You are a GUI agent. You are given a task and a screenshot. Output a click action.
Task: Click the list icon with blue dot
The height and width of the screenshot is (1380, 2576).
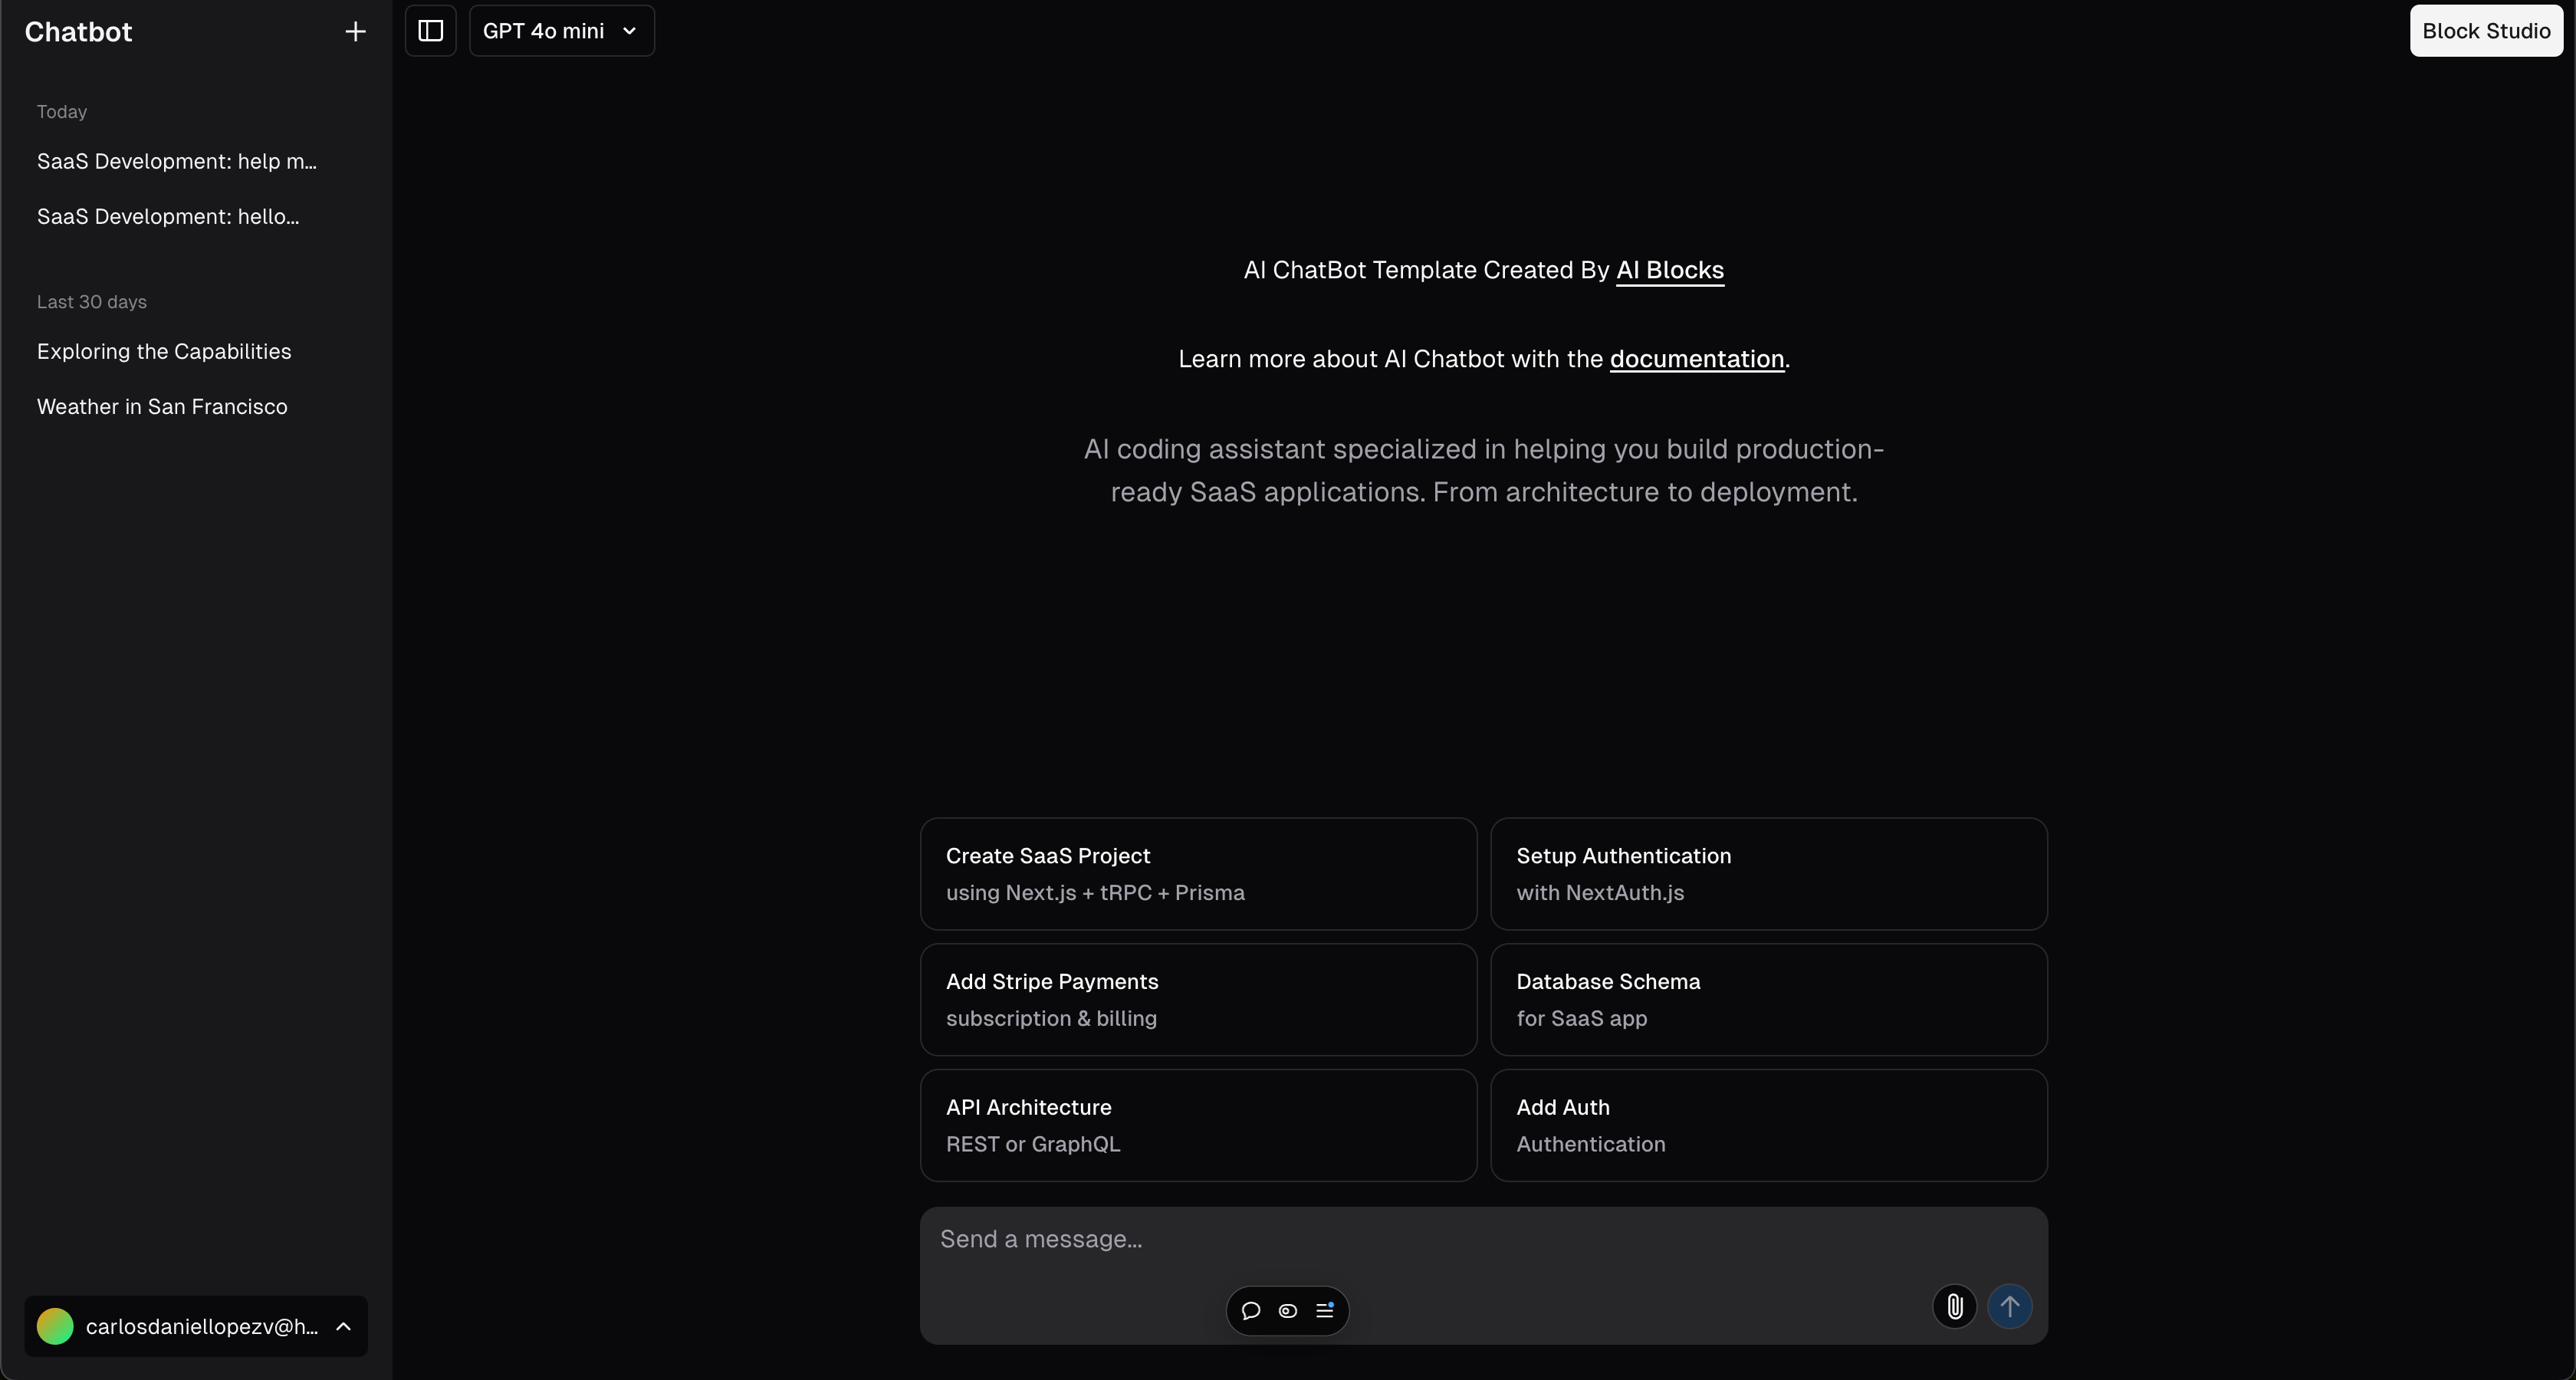[1325, 1311]
